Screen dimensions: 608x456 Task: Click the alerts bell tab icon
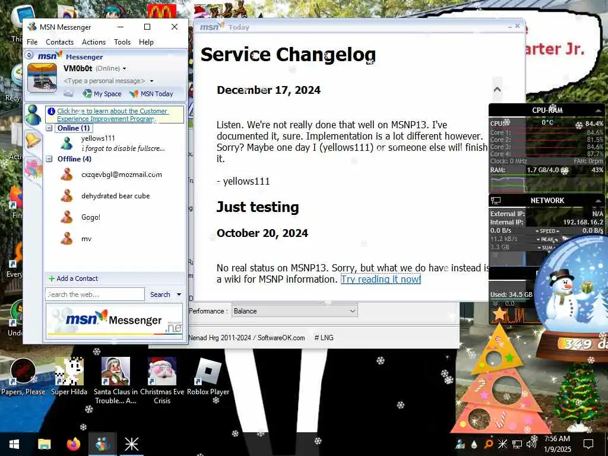pos(33,140)
